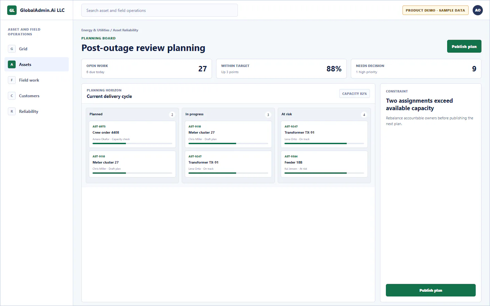Open 'Transformer TX-91' in the At risk column
490x306 pixels.
click(299, 133)
